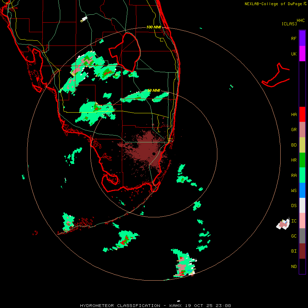Click the purple RF legend color swatch
This screenshot has width=308, height=308.
302,38
